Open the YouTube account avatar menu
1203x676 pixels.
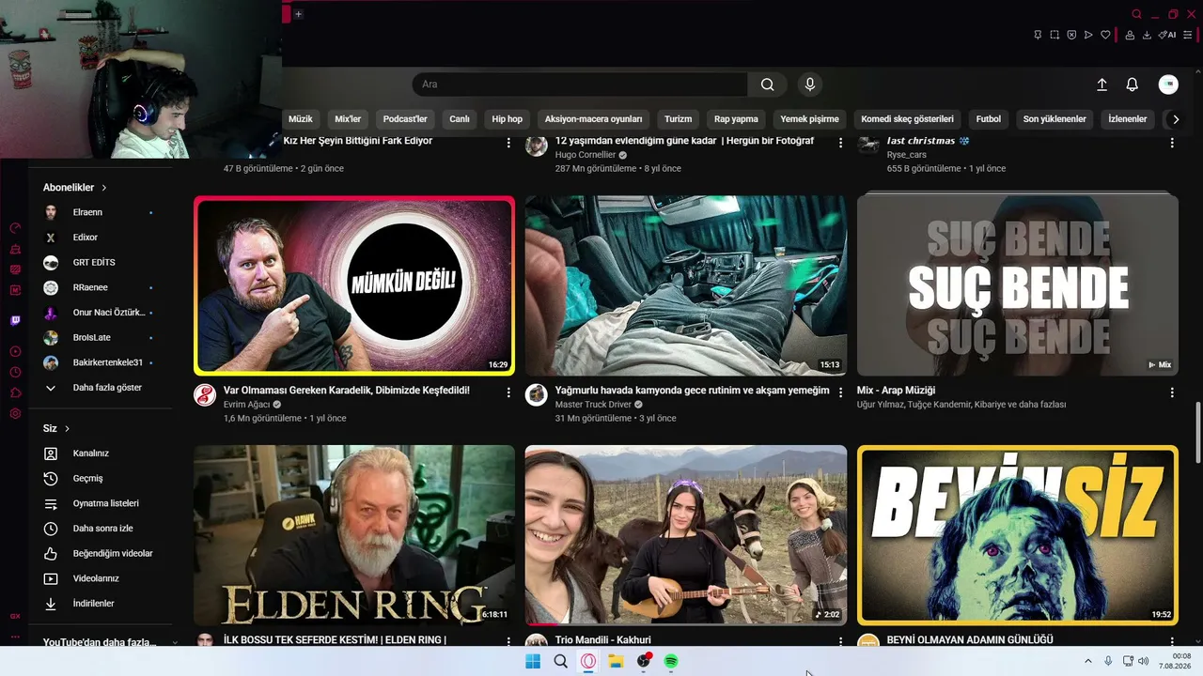pyautogui.click(x=1168, y=84)
